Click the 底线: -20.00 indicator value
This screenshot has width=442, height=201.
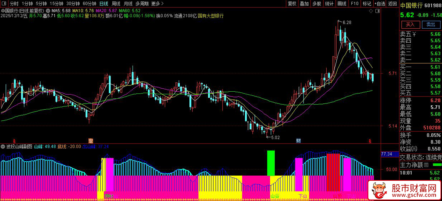click(x=69, y=146)
